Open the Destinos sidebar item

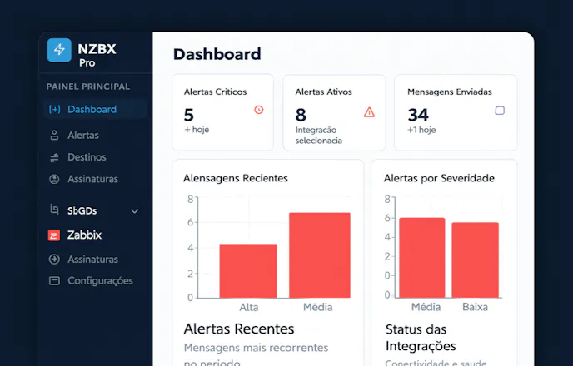coord(87,157)
